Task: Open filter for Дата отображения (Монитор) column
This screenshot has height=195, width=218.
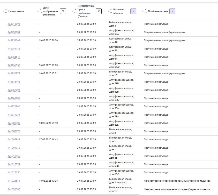Action: tap(63, 11)
